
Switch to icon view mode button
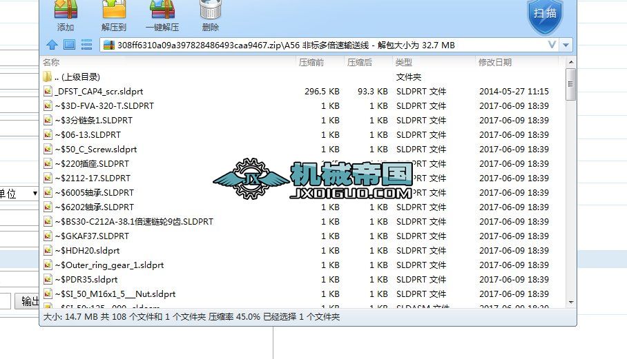(69, 44)
